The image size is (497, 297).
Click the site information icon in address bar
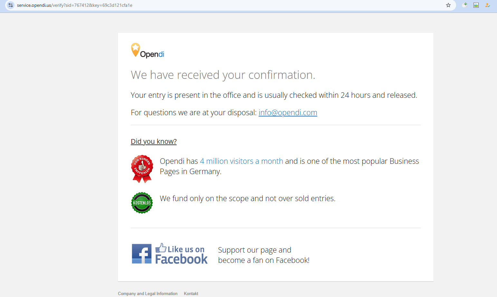(x=11, y=5)
